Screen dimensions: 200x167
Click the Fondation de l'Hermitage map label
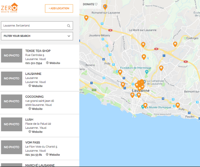point(136,68)
